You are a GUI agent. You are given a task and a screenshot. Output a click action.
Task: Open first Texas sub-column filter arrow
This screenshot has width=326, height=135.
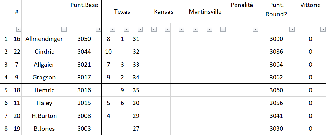click(x=112, y=29)
